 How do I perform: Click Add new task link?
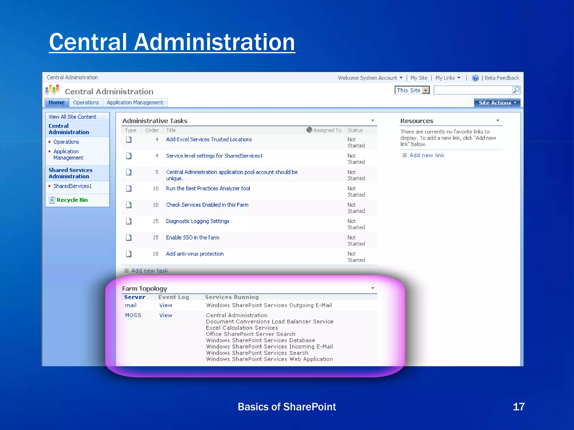[x=150, y=271]
